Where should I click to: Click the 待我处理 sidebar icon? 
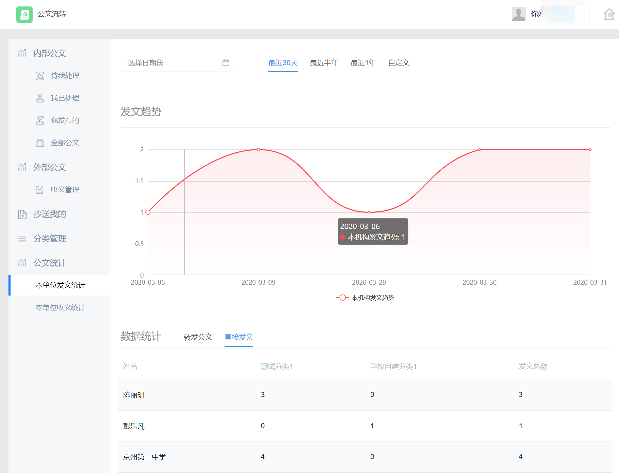(x=40, y=76)
